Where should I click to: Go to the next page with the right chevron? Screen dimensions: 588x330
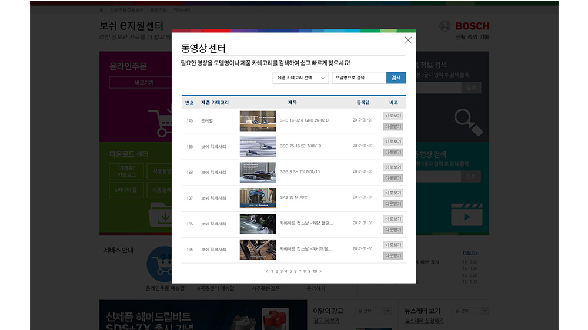tap(320, 271)
